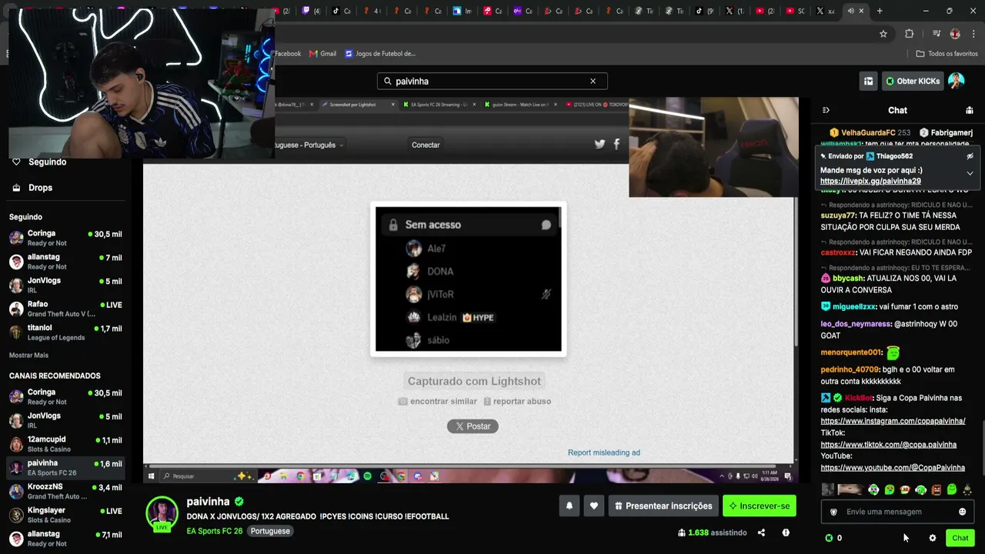This screenshot has height=554, width=985.
Task: Send message with the green Chat button
Action: point(960,538)
